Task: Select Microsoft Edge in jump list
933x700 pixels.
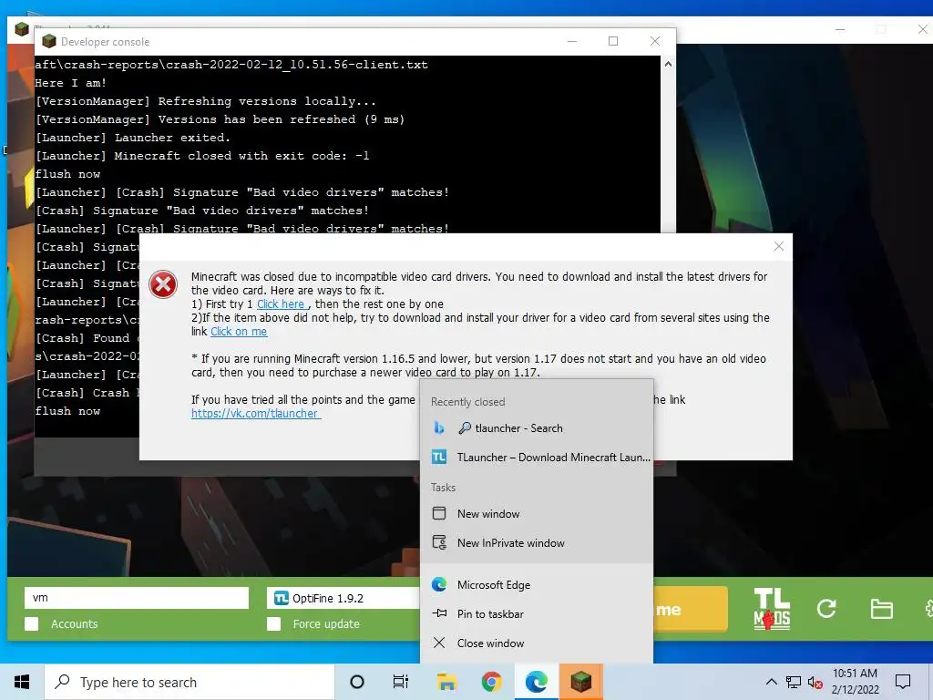Action: pyautogui.click(x=537, y=584)
